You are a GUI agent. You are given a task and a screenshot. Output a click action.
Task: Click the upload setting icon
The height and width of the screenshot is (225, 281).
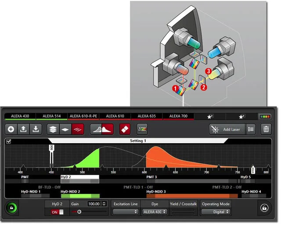tap(23, 129)
